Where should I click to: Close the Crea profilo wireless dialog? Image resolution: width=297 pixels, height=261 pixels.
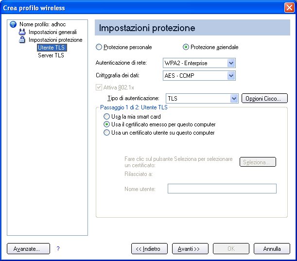point(289,8)
